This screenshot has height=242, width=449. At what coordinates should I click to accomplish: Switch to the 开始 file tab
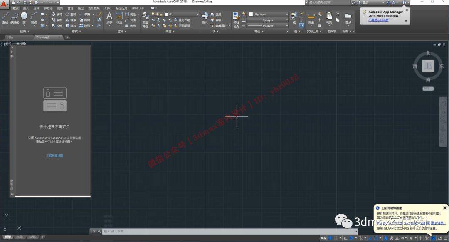pos(10,37)
